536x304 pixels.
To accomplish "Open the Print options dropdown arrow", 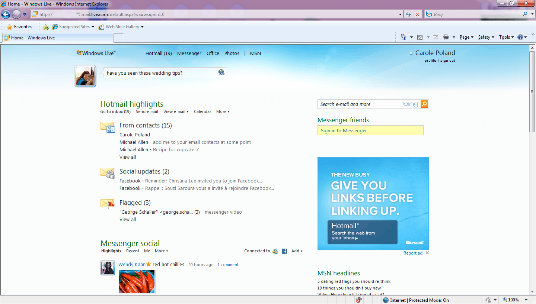I will pyautogui.click(x=454, y=37).
